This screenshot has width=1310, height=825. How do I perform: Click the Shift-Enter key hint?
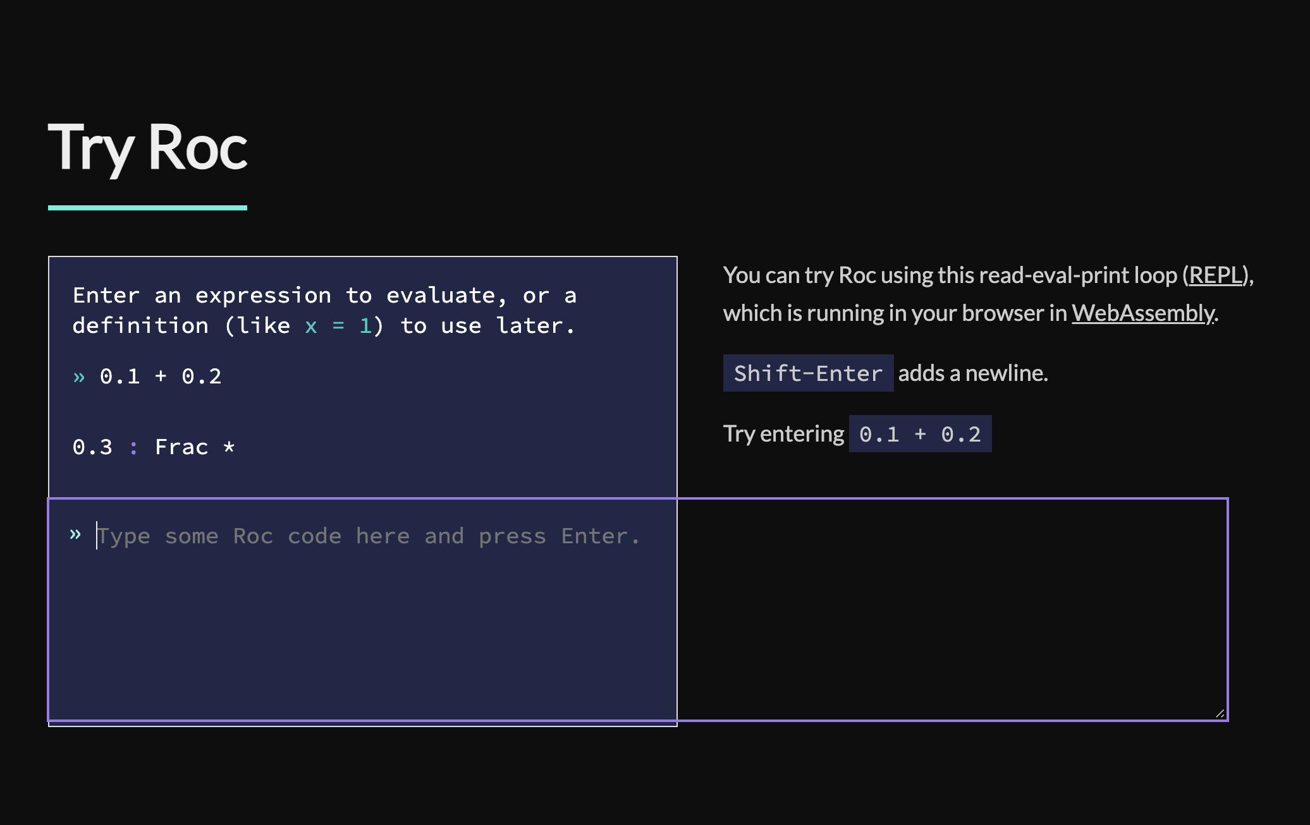click(808, 373)
